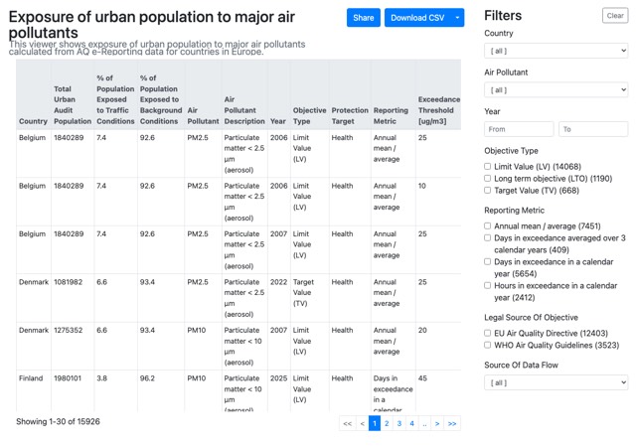This screenshot has height=447, width=636.
Task: Open the Air Pollutant filter dropdown
Action: (556, 89)
